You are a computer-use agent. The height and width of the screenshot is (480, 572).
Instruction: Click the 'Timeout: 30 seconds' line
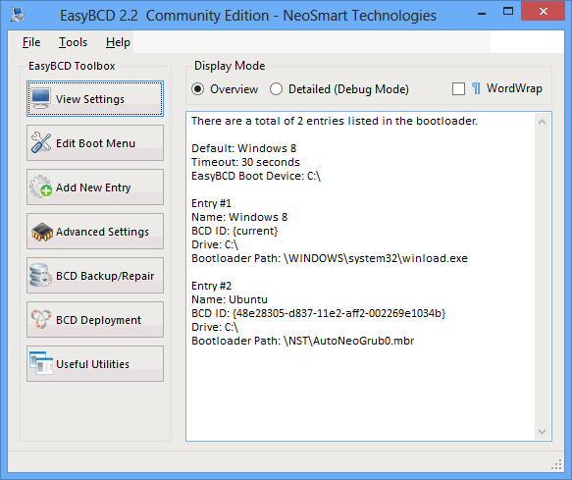(x=245, y=162)
